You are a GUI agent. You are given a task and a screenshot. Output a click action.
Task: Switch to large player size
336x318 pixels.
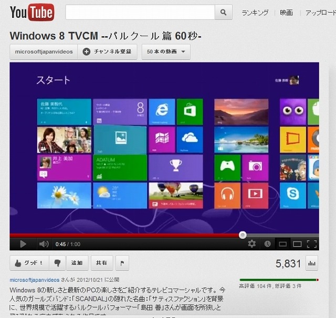297,244
